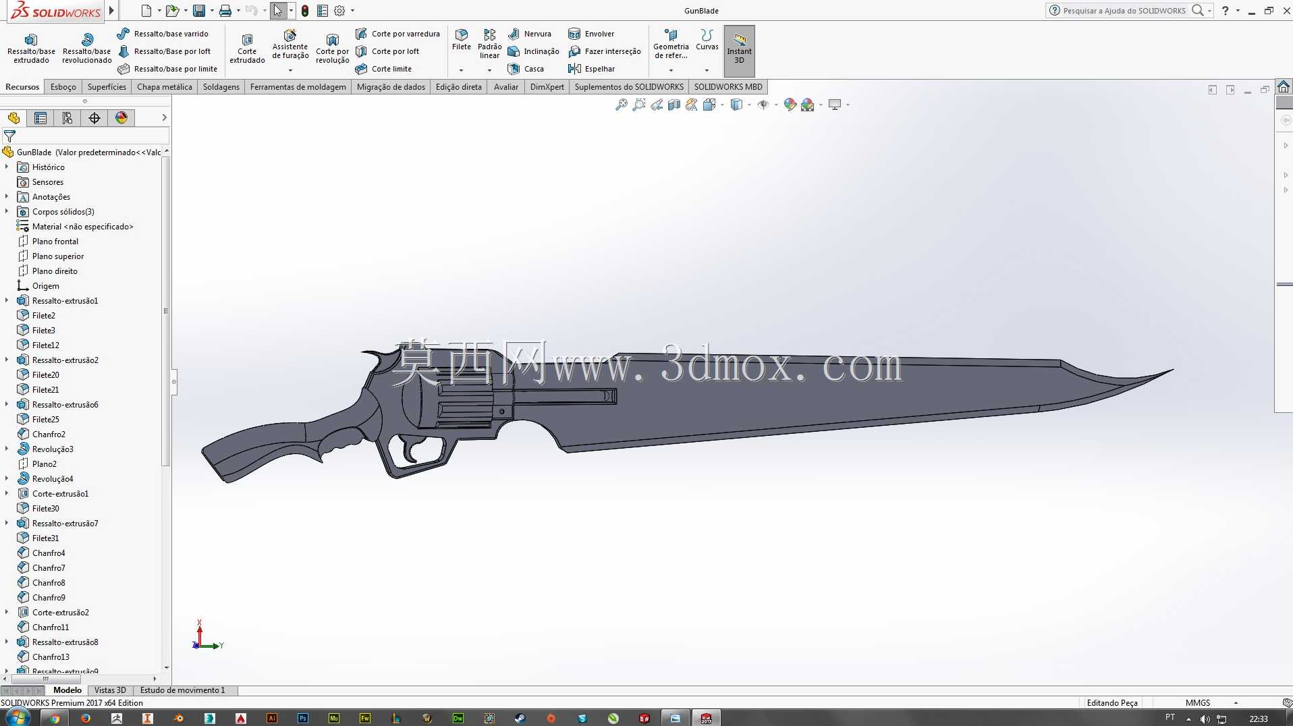Select Plano frontal in feature tree
The width and height of the screenshot is (1293, 726).
(x=55, y=242)
